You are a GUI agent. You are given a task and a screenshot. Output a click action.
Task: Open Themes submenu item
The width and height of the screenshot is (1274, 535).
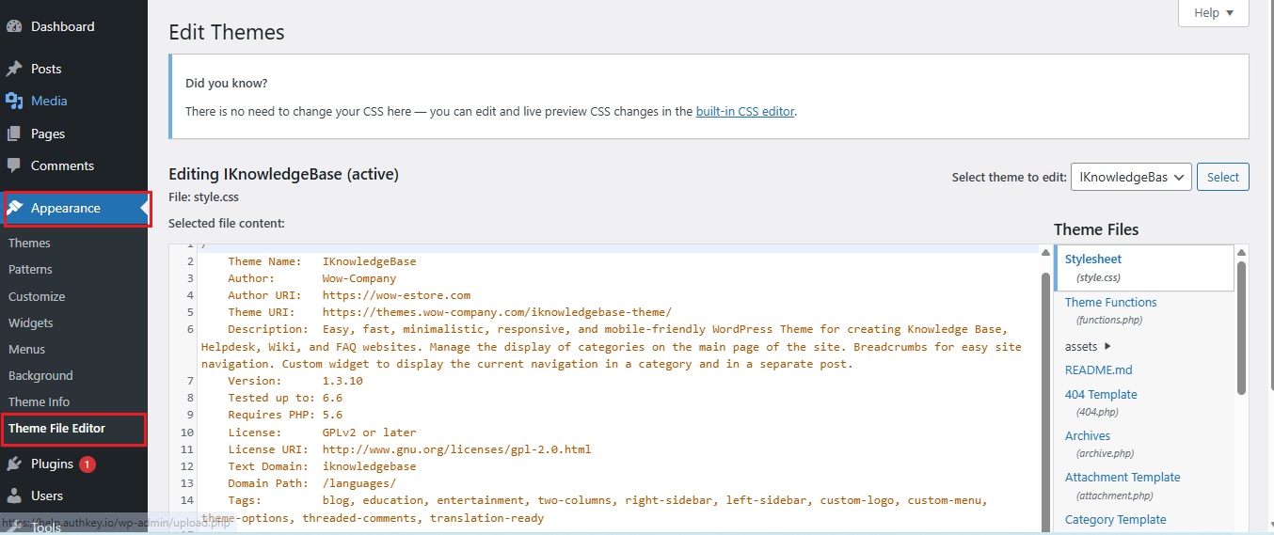29,243
